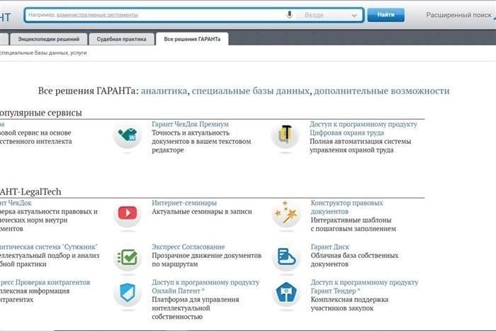Click the Конструктор правовых документов wand icon

286,213
